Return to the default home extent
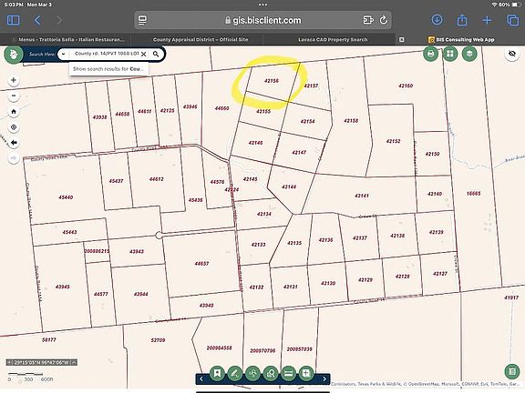 [14, 112]
